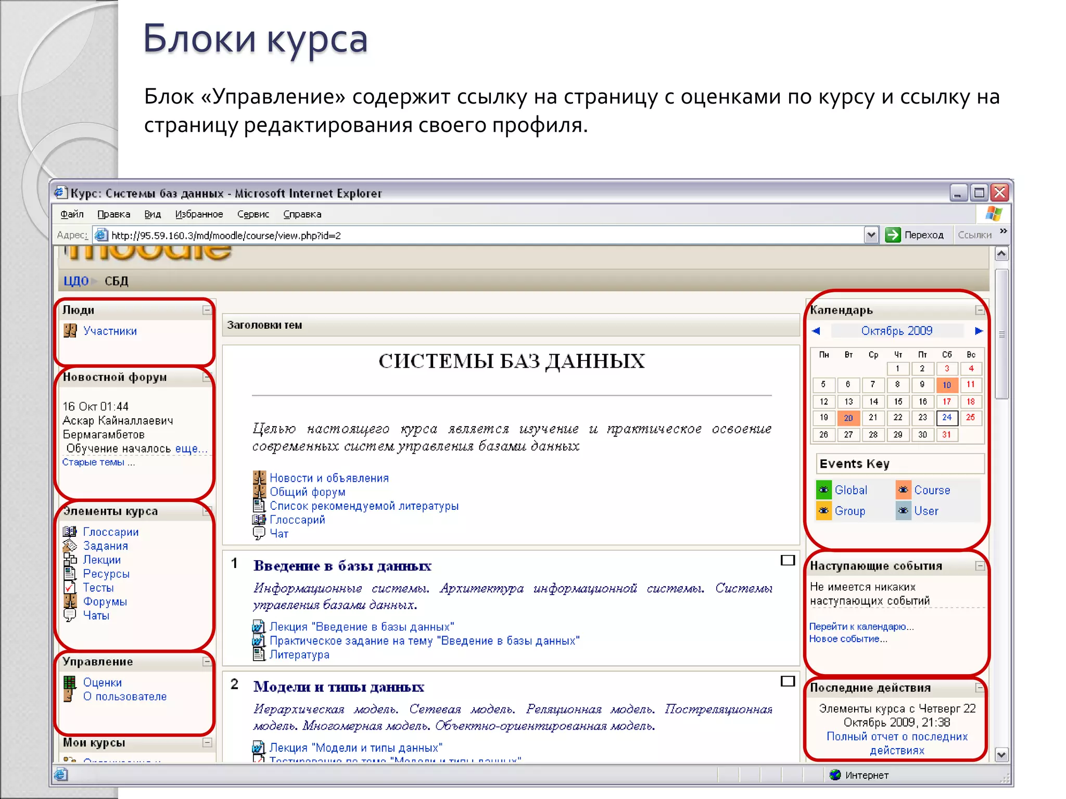
Task: Toggle Course events eye icon
Action: click(x=904, y=490)
